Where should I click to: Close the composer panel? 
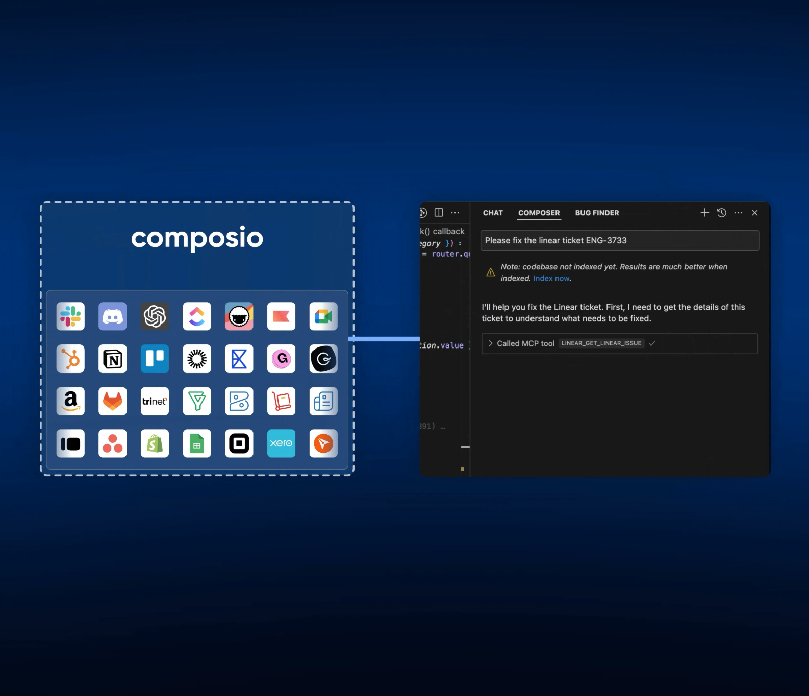[x=755, y=213]
